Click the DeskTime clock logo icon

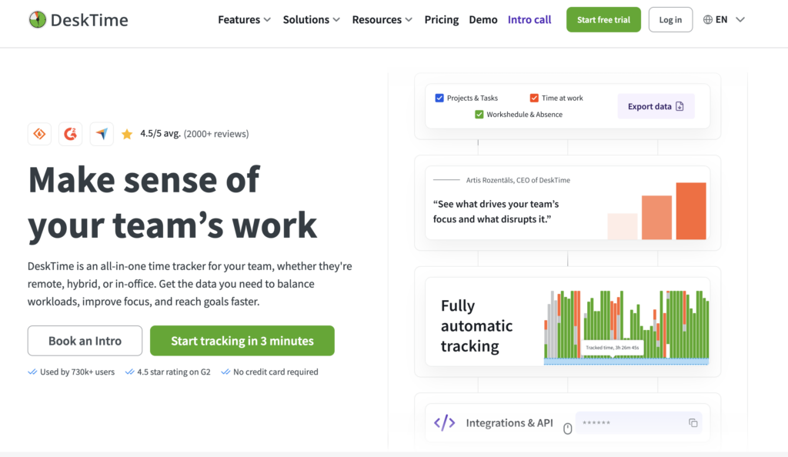point(37,19)
